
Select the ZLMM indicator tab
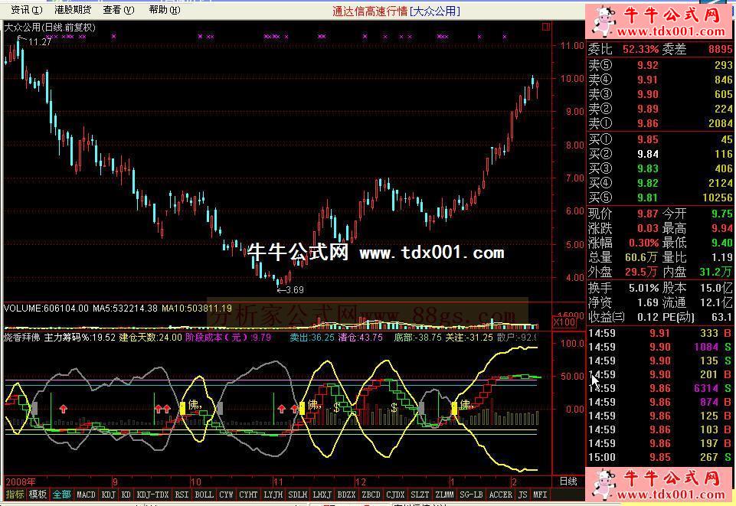(x=444, y=495)
